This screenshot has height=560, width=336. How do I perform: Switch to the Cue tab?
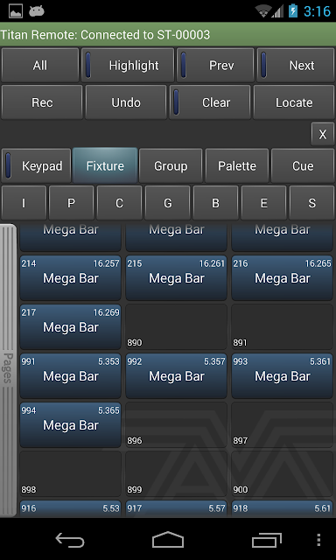coord(303,166)
